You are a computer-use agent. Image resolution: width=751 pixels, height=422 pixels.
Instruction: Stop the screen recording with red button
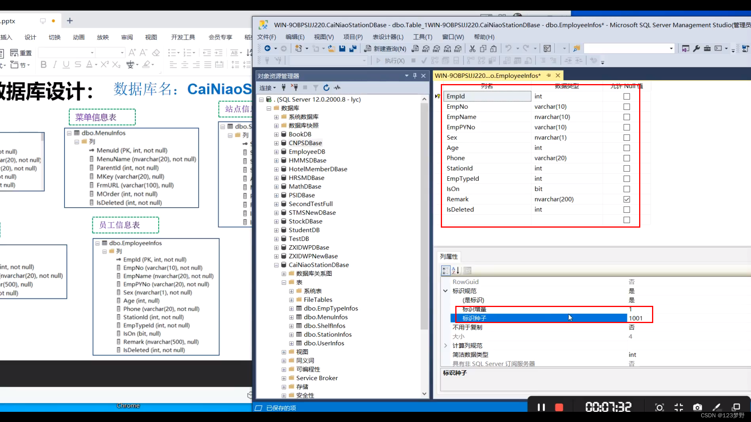click(559, 408)
